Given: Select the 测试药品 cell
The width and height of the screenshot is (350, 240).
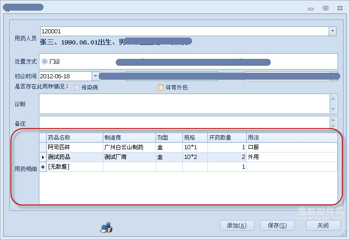Looking at the screenshot, I should [x=75, y=157].
